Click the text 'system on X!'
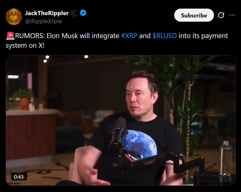 click(x=25, y=46)
